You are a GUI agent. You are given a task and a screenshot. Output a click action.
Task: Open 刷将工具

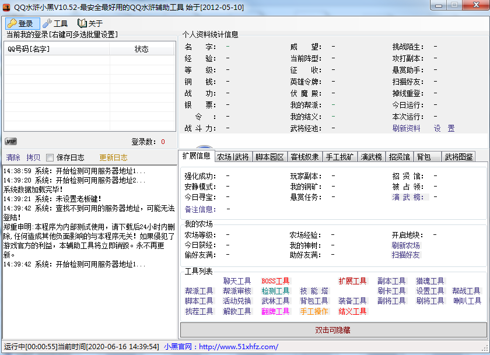tap(430, 301)
